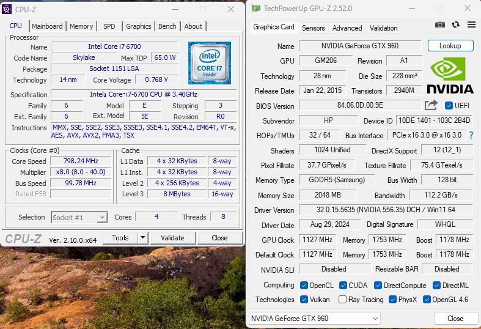Image resolution: width=481 pixels, height=329 pixels.
Task: Click the Shaders value 1024 Unified
Action: 332,150
